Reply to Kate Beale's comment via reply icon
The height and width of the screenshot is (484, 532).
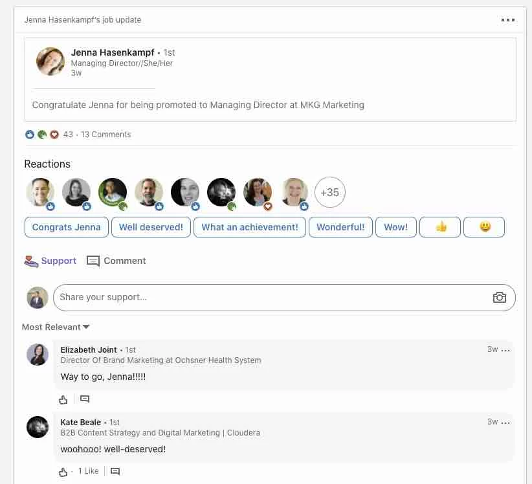(115, 472)
